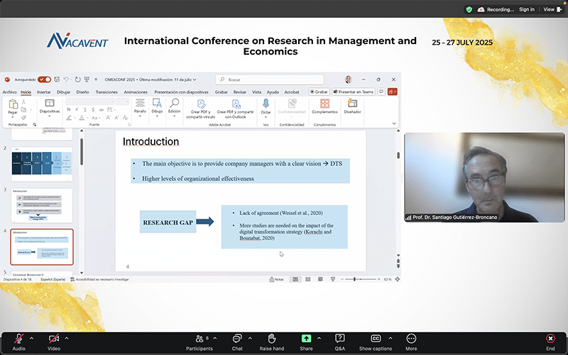Viewport: 568px width, 355px height.
Task: Start camera with the Video button
Action: click(x=53, y=339)
